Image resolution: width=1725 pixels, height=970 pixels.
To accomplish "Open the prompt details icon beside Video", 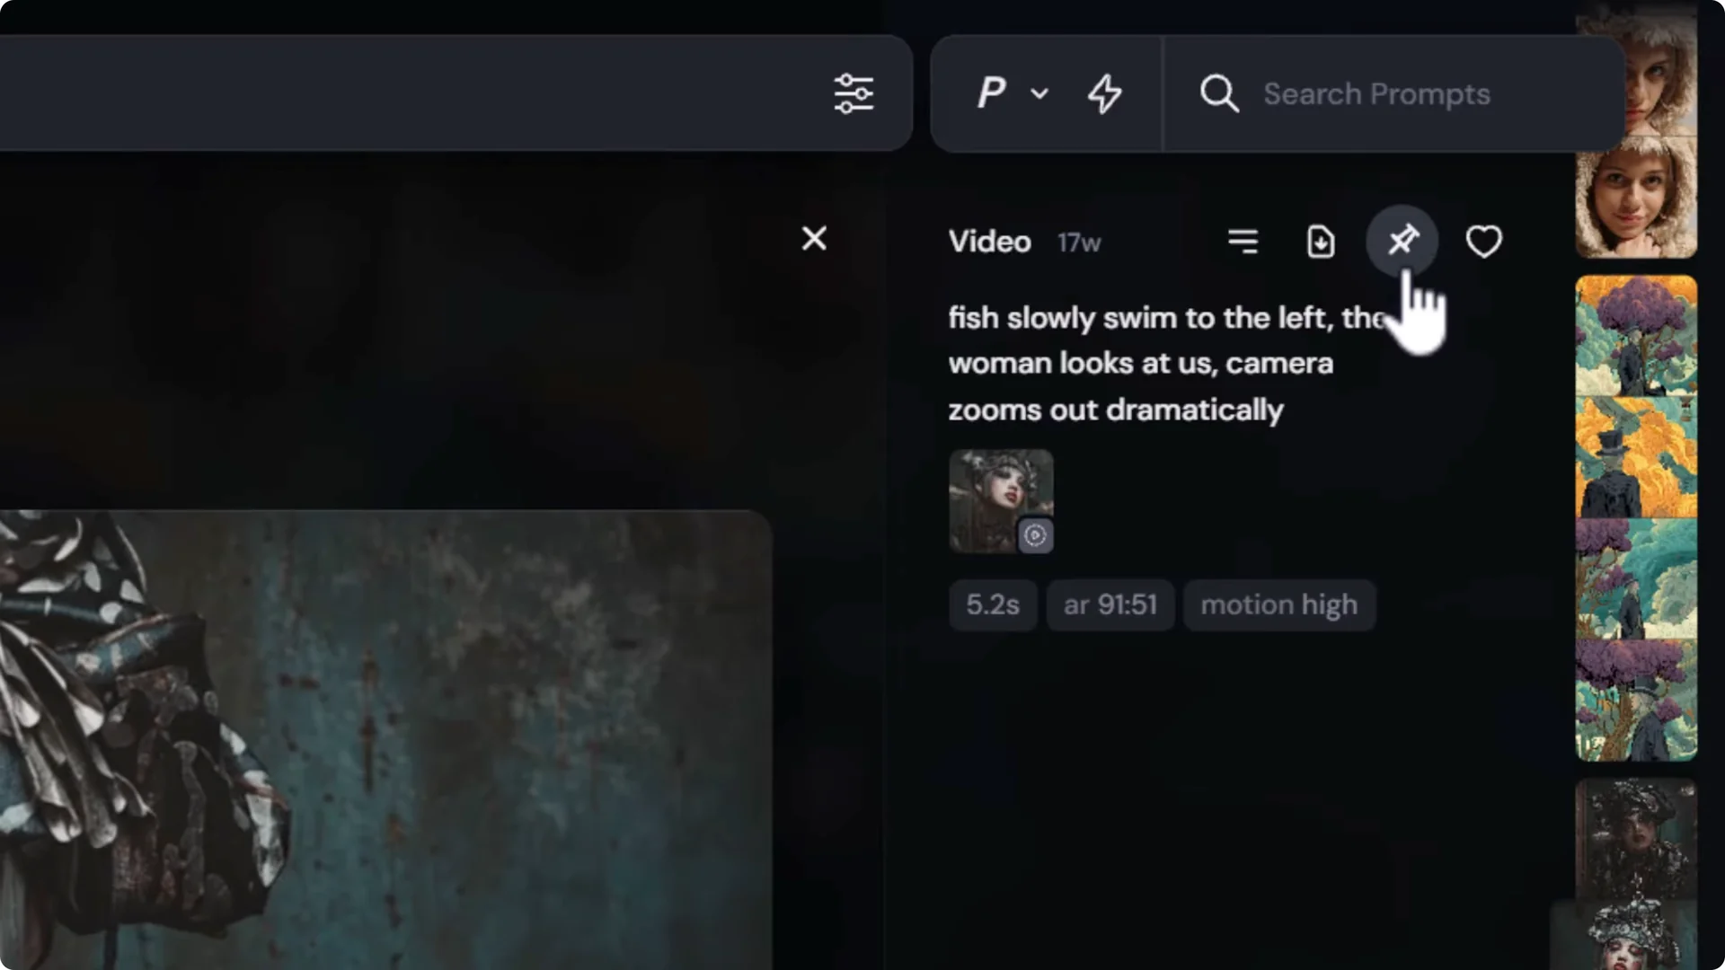I will (1243, 241).
